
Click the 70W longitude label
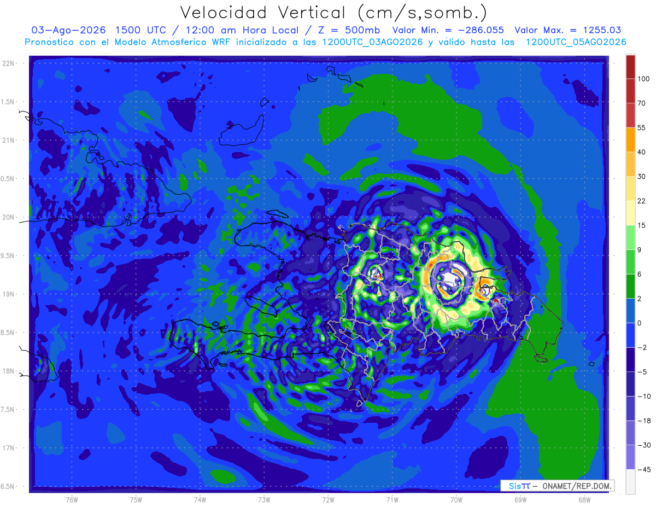pos(456,500)
